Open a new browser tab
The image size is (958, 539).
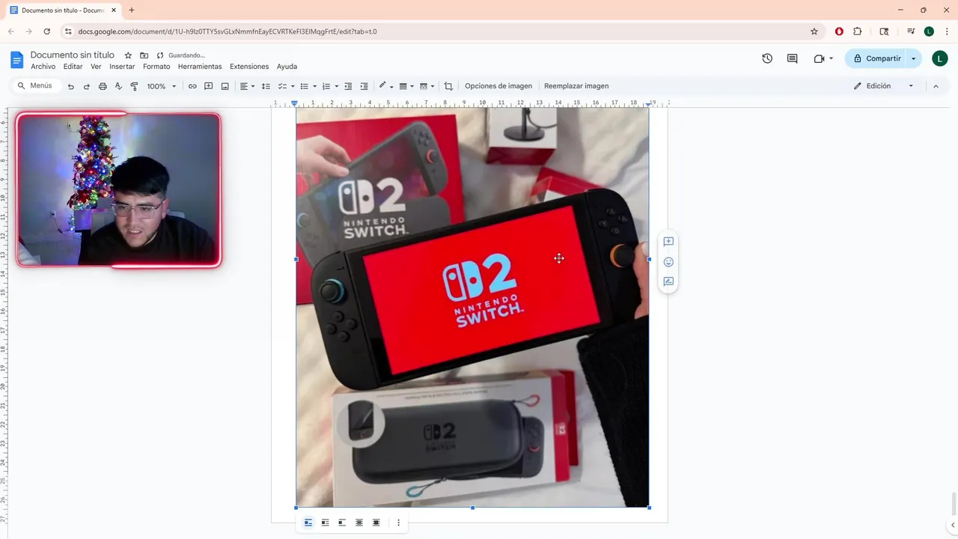coord(132,10)
